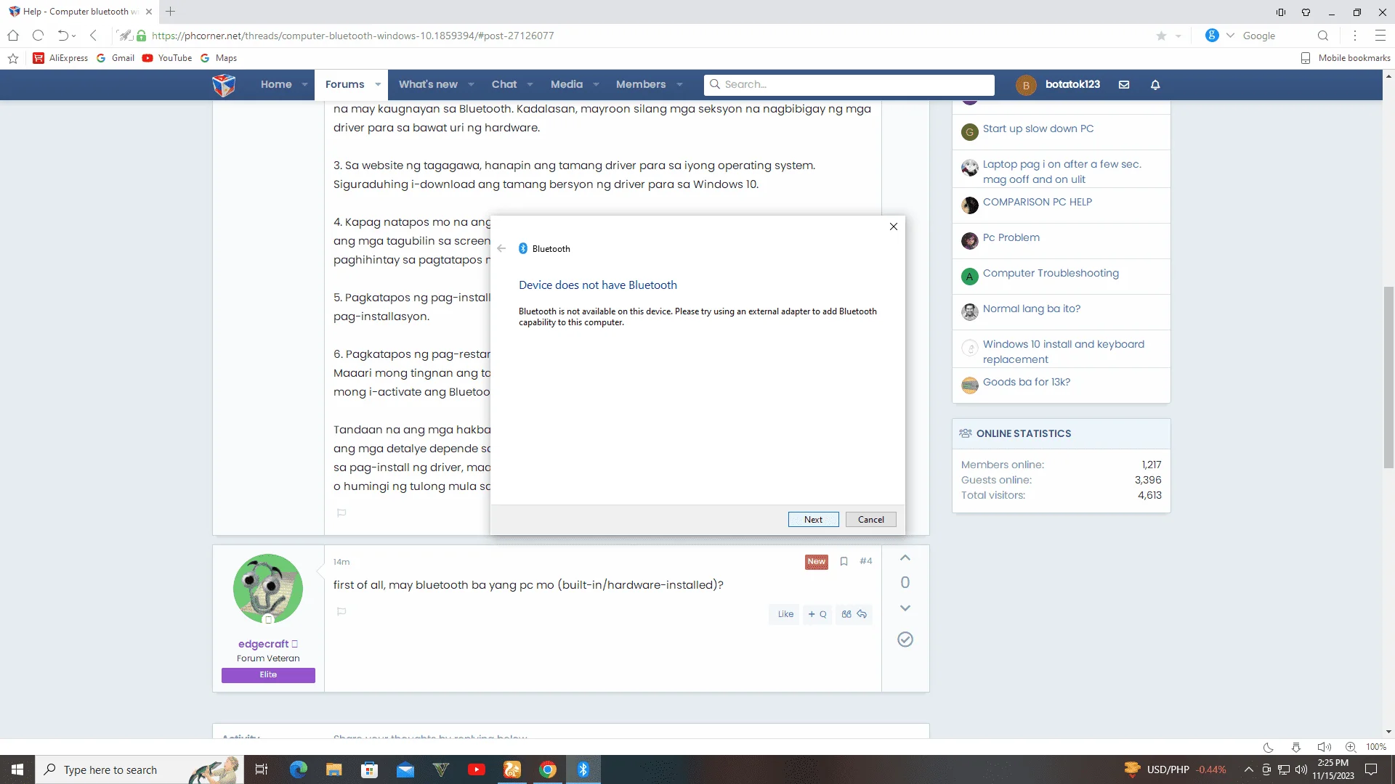Open Chrome from the taskbar
1395x784 pixels.
[548, 769]
